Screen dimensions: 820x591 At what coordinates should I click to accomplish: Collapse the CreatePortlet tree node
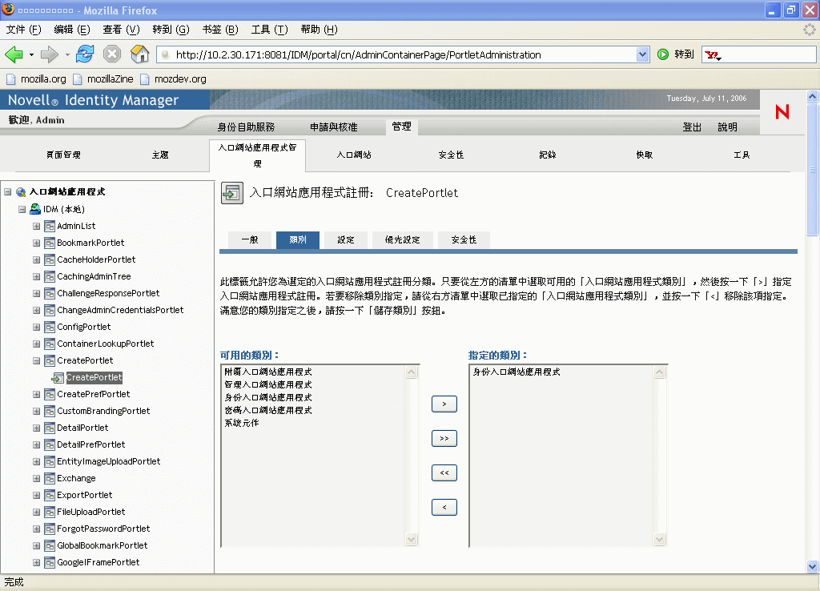coord(37,360)
